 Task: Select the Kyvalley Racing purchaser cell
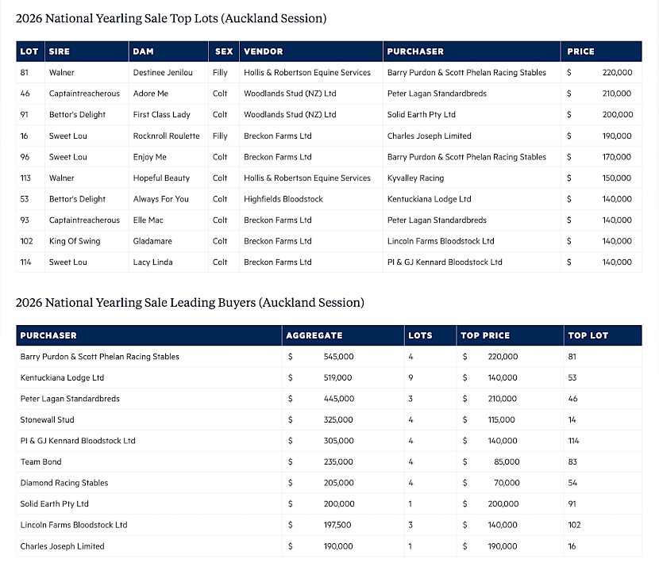(x=415, y=178)
